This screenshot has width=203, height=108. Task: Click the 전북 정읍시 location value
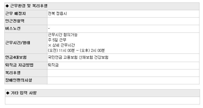point(57,13)
